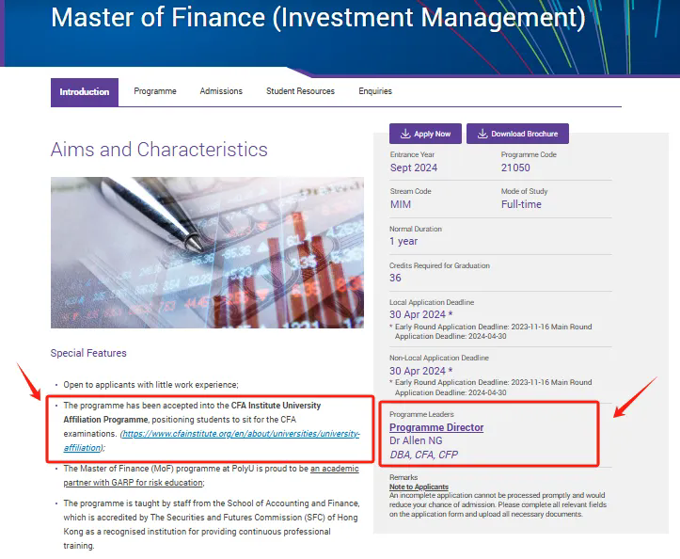Viewport: 680px width, 559px height.
Task: Open the Enquiries tab
Action: coord(375,91)
